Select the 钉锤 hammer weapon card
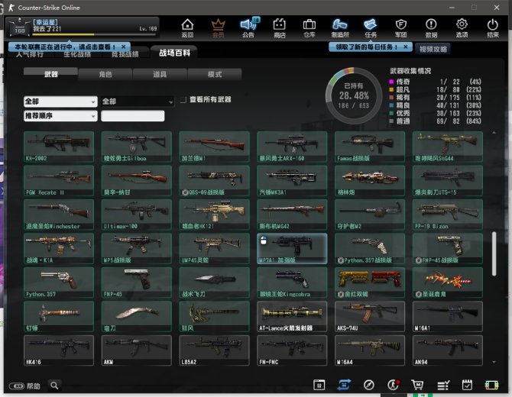Image resolution: width=512 pixels, height=397 pixels. [59, 316]
